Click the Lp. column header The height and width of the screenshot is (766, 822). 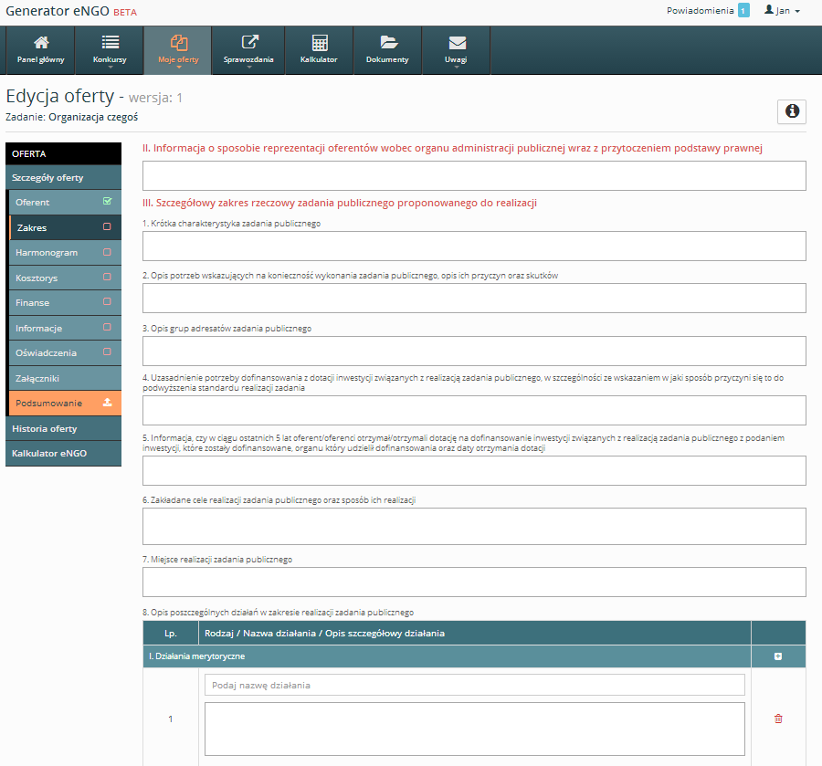point(171,633)
